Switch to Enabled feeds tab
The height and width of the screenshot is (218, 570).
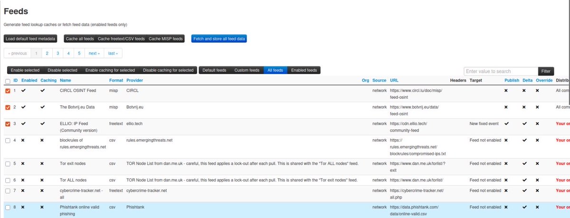click(304, 70)
